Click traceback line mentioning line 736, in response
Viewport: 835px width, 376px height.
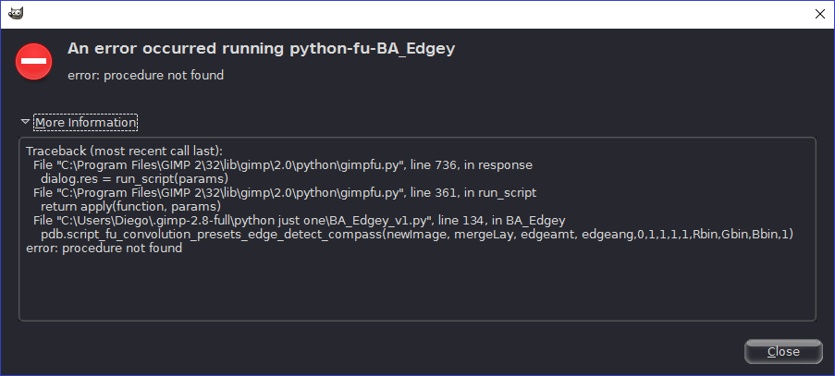click(x=282, y=164)
